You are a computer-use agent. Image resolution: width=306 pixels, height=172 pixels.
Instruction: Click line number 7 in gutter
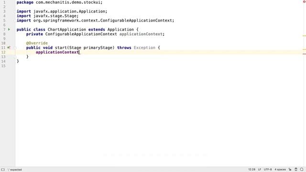(4, 30)
